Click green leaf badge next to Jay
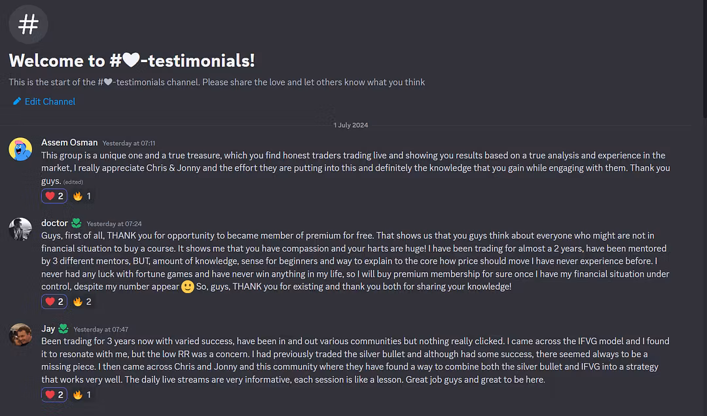707x416 pixels. (63, 329)
